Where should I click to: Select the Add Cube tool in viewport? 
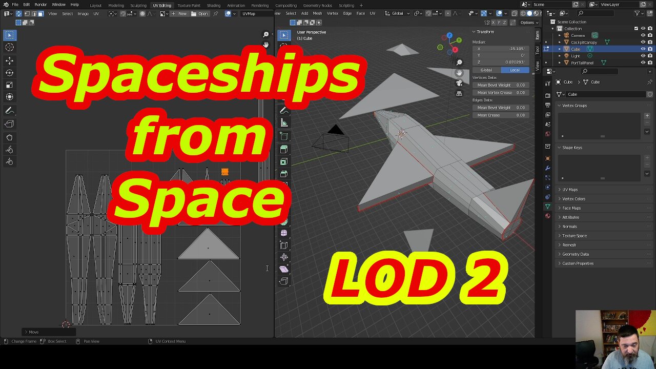284,136
